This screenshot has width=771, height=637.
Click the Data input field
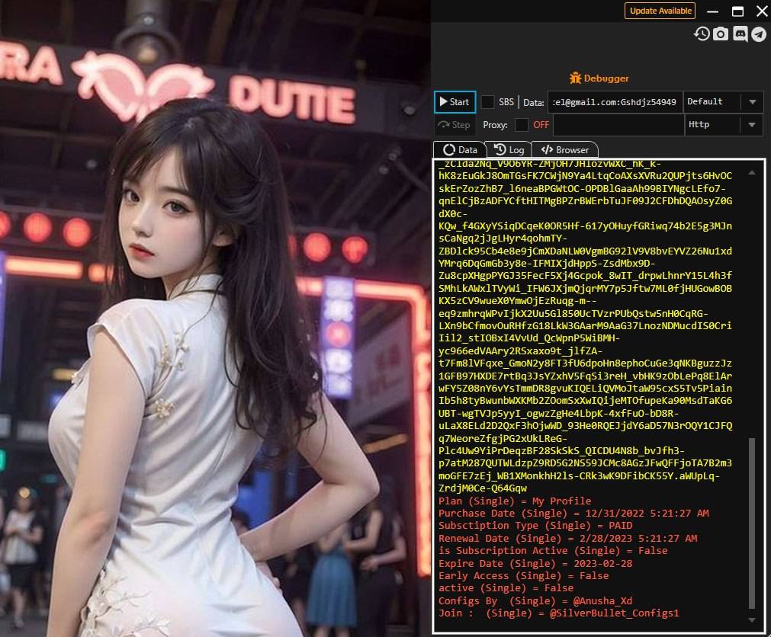(615, 102)
